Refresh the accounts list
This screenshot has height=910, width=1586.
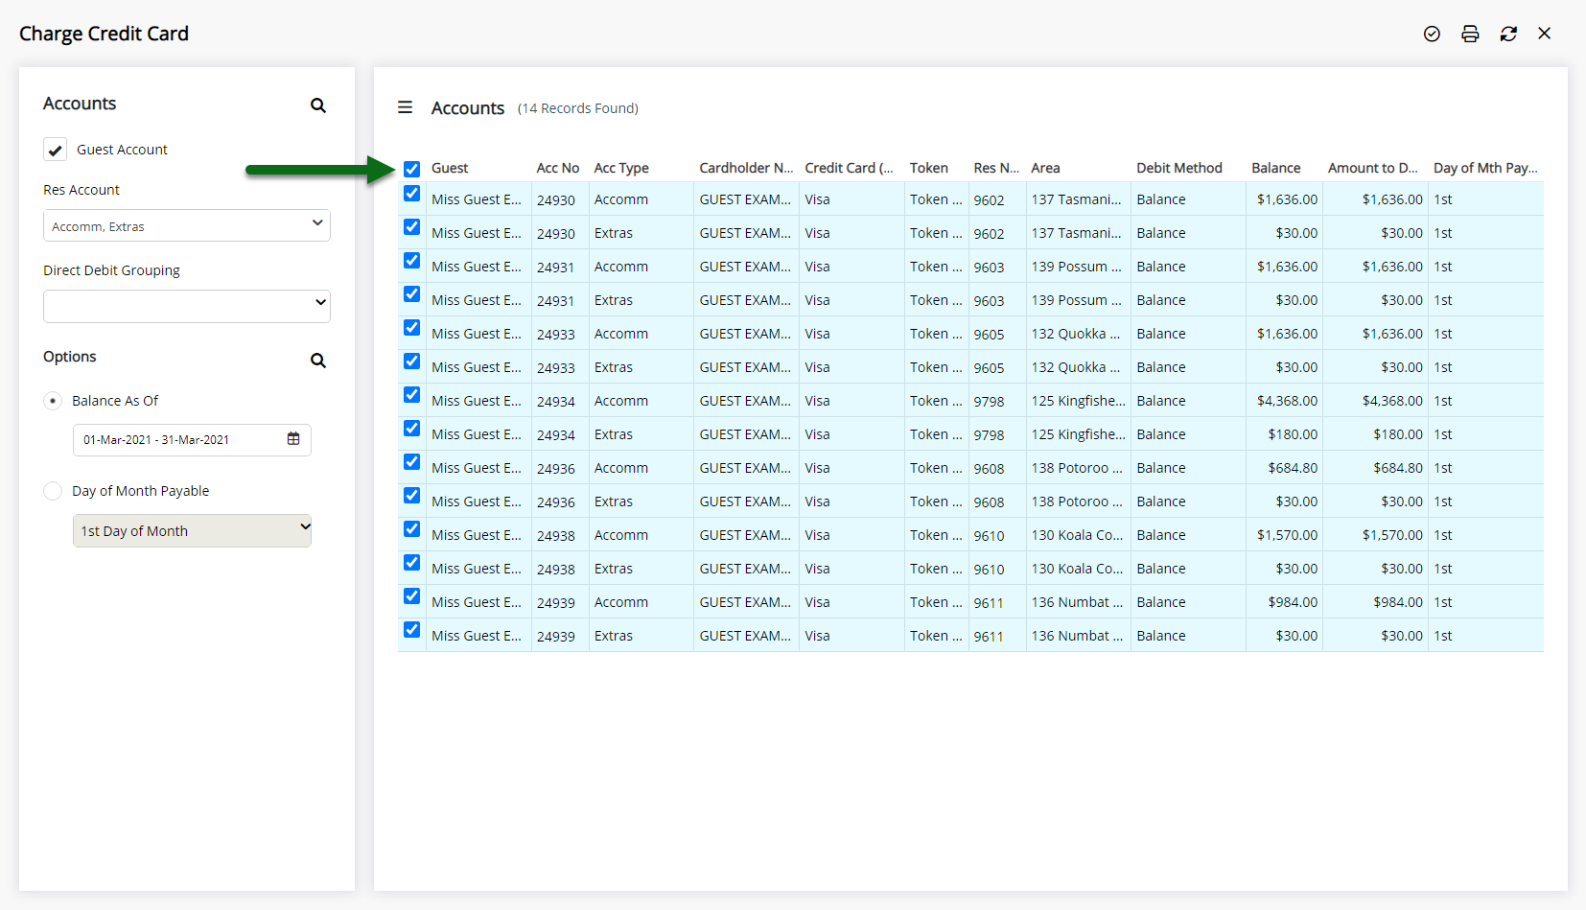pyautogui.click(x=1508, y=34)
